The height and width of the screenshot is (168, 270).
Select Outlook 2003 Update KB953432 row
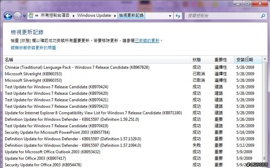(132, 152)
